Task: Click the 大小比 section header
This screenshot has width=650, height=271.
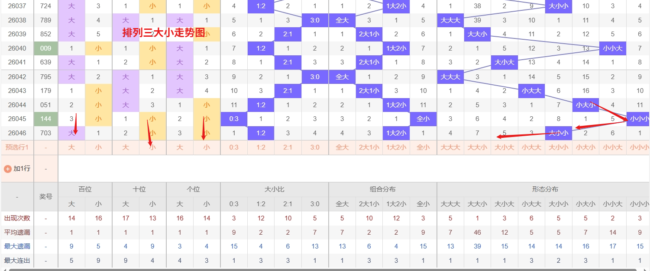Action: 274,189
